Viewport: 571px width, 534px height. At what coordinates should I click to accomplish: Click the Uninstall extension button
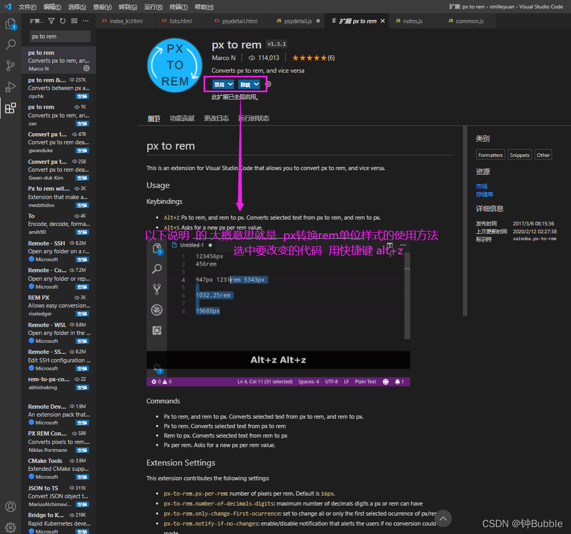pos(246,84)
